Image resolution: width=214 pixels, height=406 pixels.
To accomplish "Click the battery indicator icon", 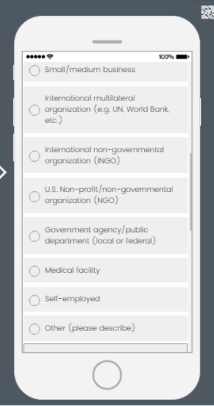I will tap(183, 57).
